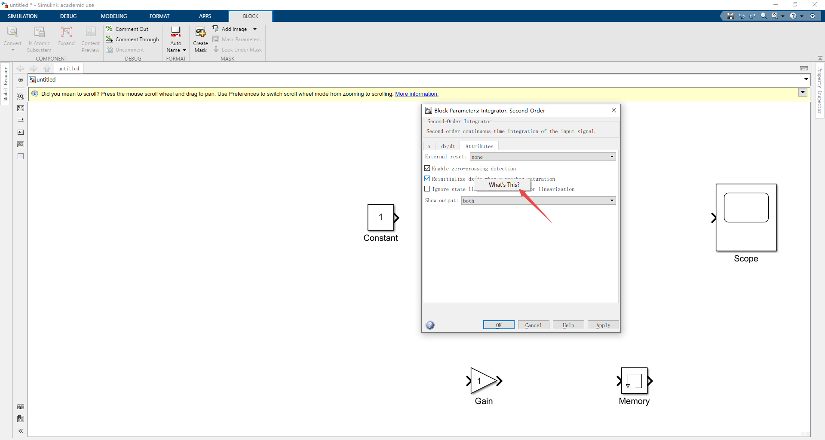Toggle Enable zero-crossing detection checkbox
Screen dimensions: 825x440
[427, 168]
